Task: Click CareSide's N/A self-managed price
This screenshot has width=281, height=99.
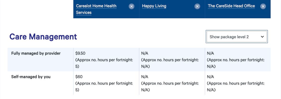Action: coord(210,77)
